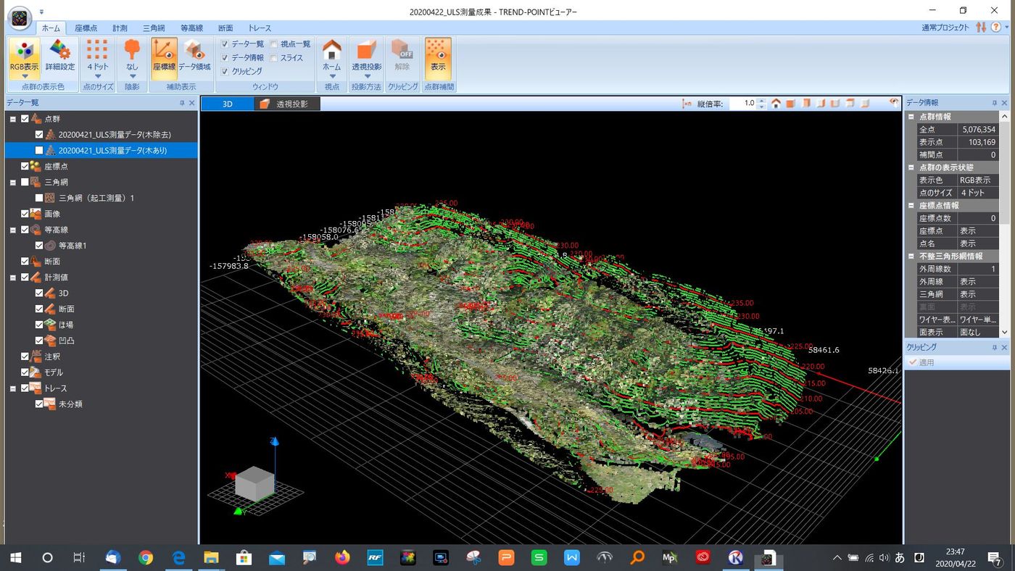Switch to the 計測 ribbon tab
The width and height of the screenshot is (1015, 571).
pos(120,28)
